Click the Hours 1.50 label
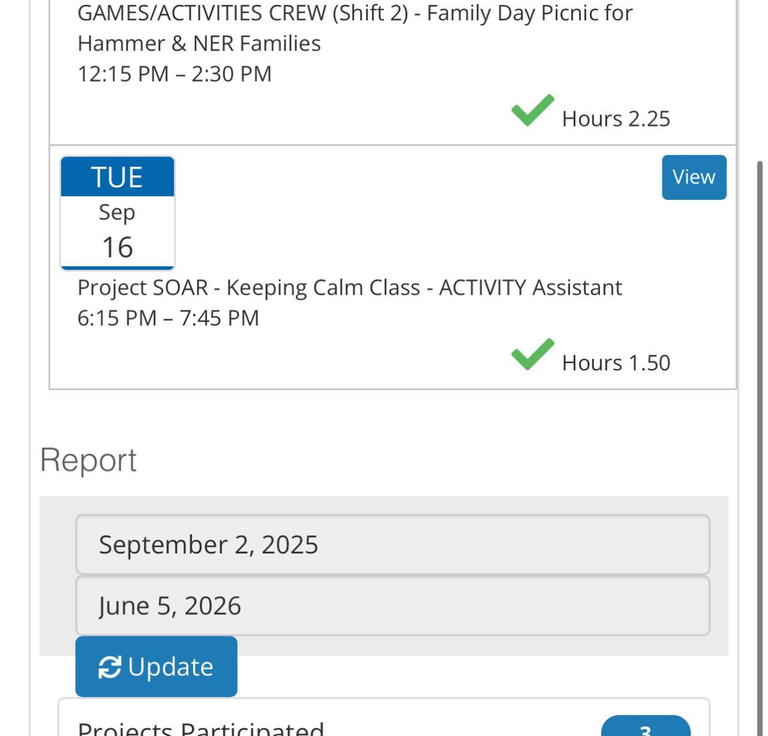Image resolution: width=768 pixels, height=736 pixels. (616, 363)
